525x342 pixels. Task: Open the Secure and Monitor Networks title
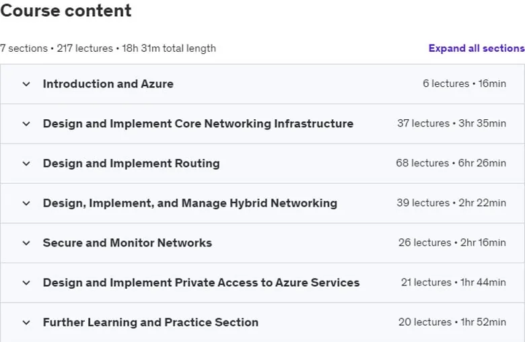point(128,243)
